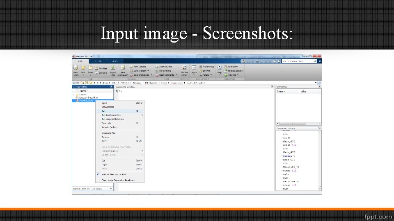
Task: Click the Current Folder panel actions icon
Action: pos(111,87)
